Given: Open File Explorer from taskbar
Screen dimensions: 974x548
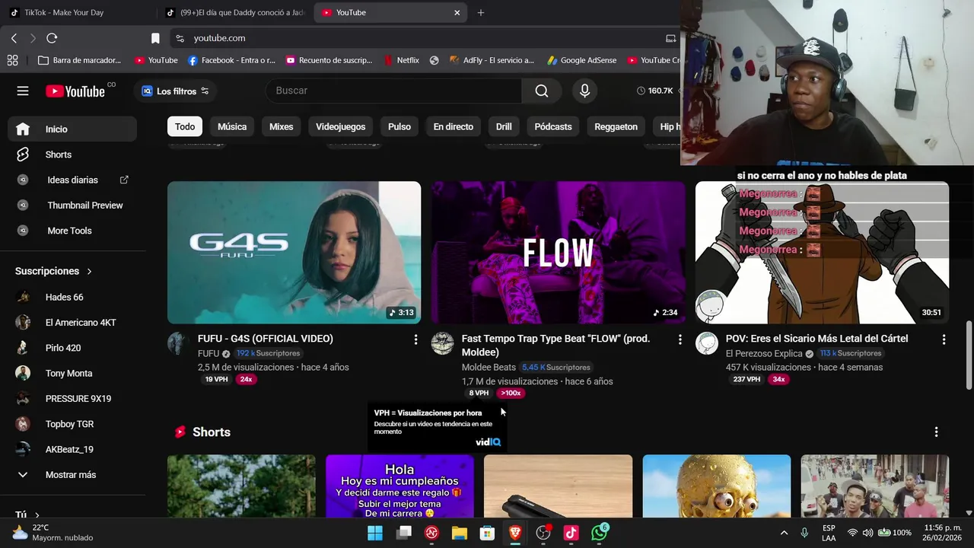Looking at the screenshot, I should pyautogui.click(x=460, y=533).
